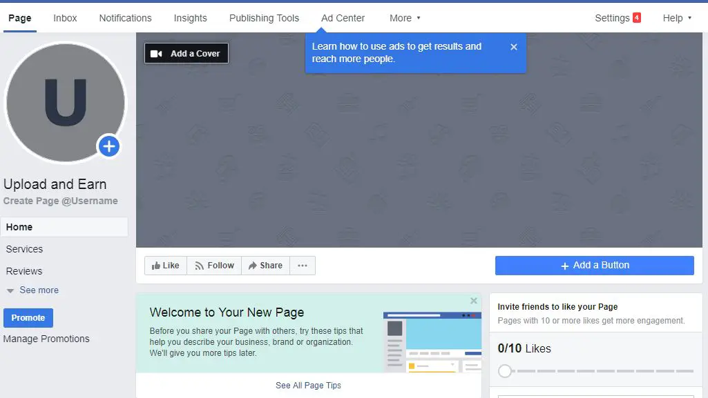Click the 0/10 Likes count text
Screen dimensions: 708x398
[524, 348]
